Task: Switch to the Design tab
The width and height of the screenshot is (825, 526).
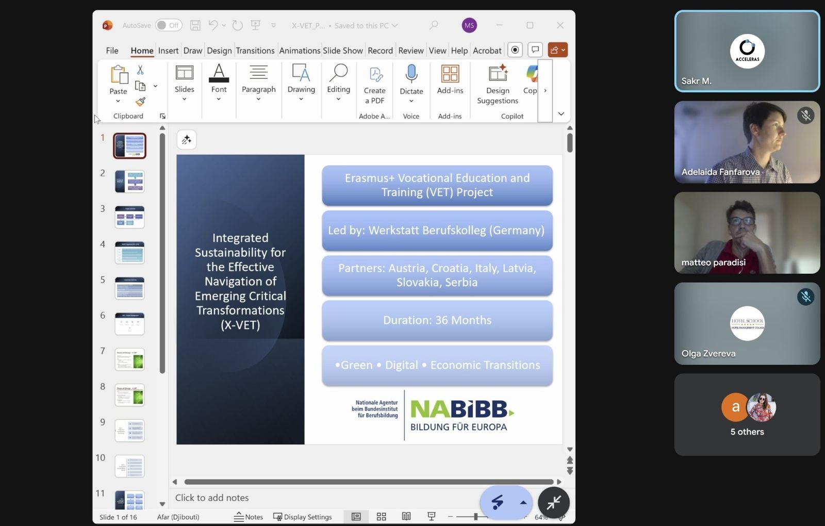Action: 219,50
